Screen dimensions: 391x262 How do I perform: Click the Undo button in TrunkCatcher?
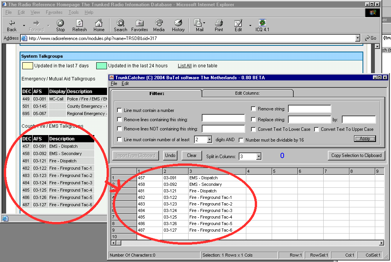170,155
